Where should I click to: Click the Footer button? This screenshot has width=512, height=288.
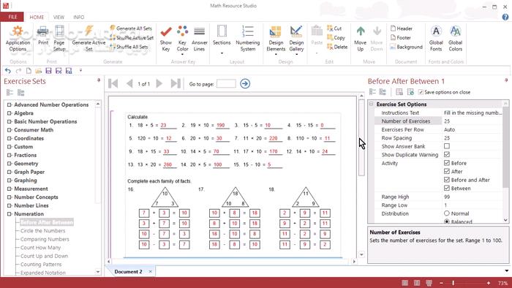point(401,37)
